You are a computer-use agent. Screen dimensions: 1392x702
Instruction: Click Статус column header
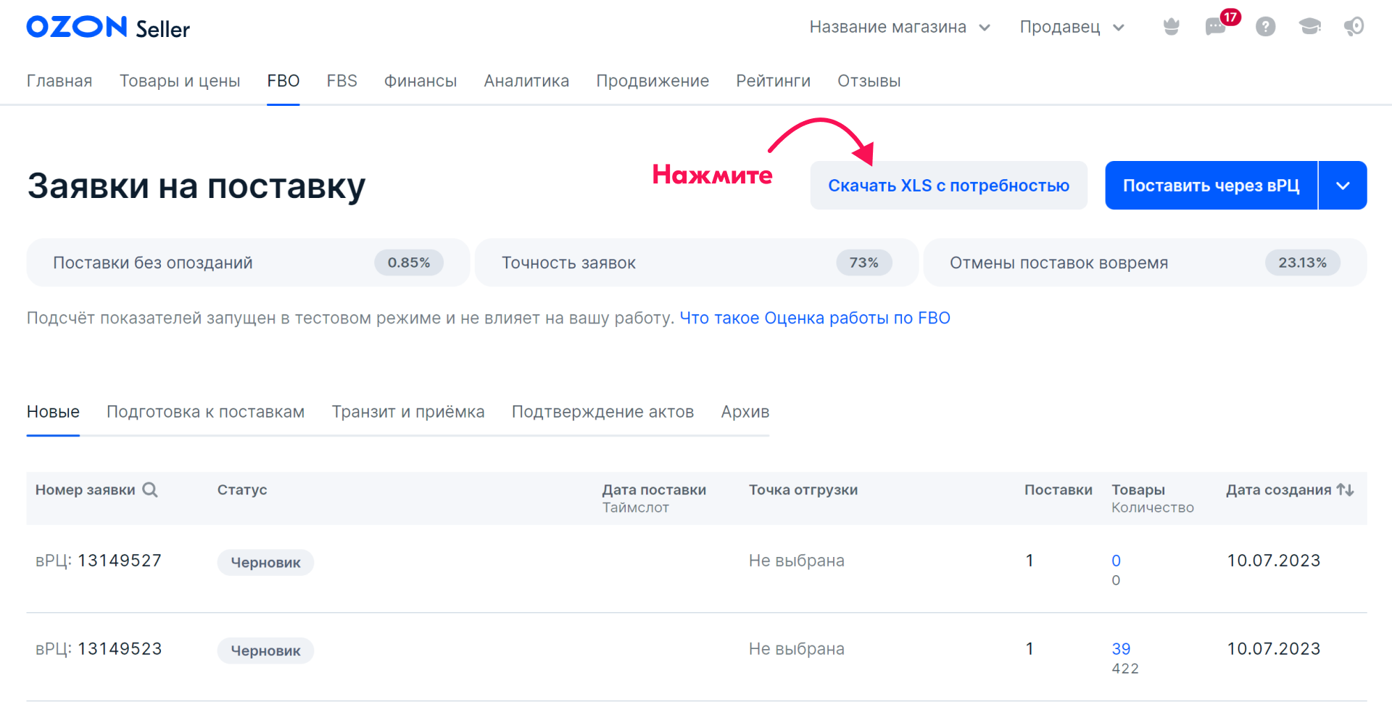[242, 490]
